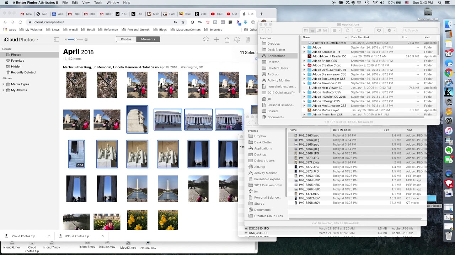Click the share icon in iCloud Photos toolbar

click(227, 39)
